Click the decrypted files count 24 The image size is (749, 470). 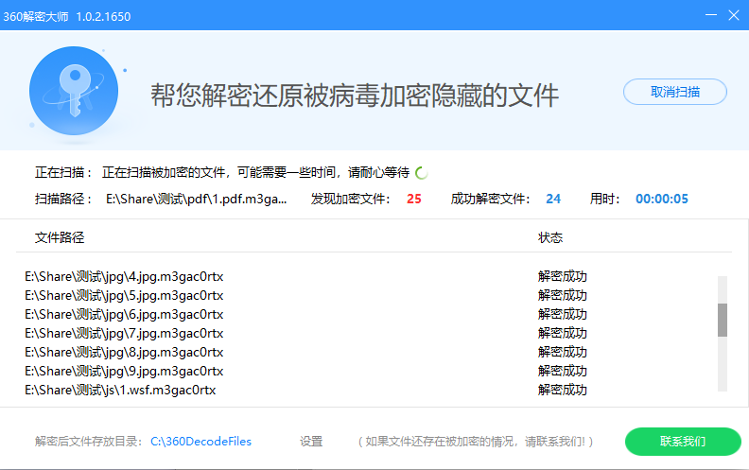coord(553,199)
